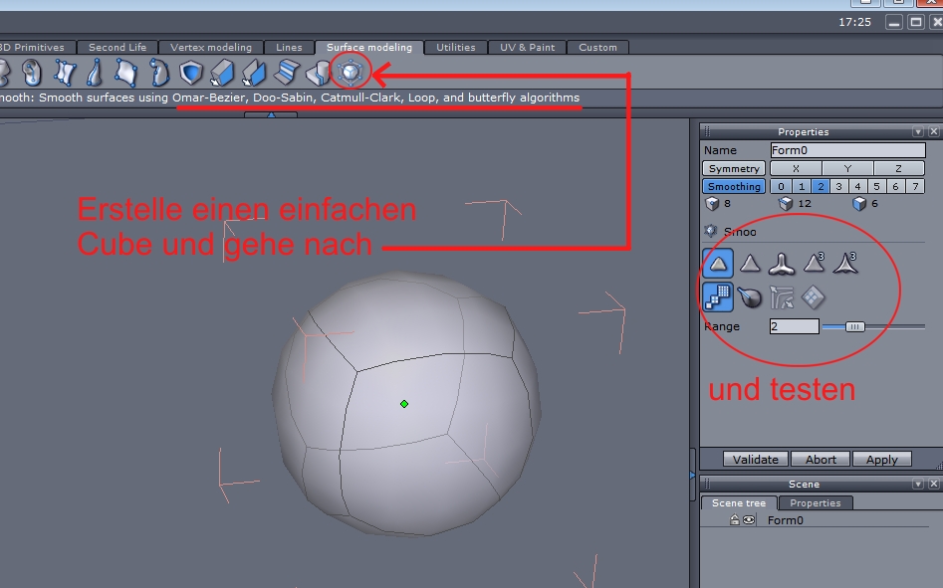Click the stepped grid subdivision icon
Viewport: 943px width, 588px height.
(718, 297)
